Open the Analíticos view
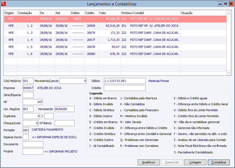The height and width of the screenshot is (168, 235). (148, 162)
